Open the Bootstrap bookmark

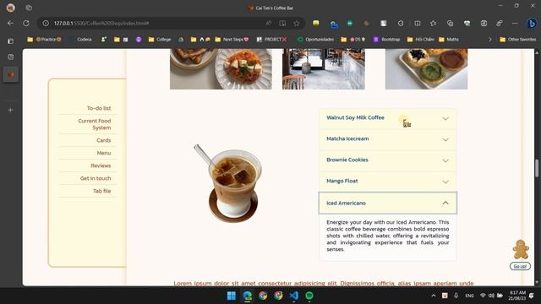386,40
